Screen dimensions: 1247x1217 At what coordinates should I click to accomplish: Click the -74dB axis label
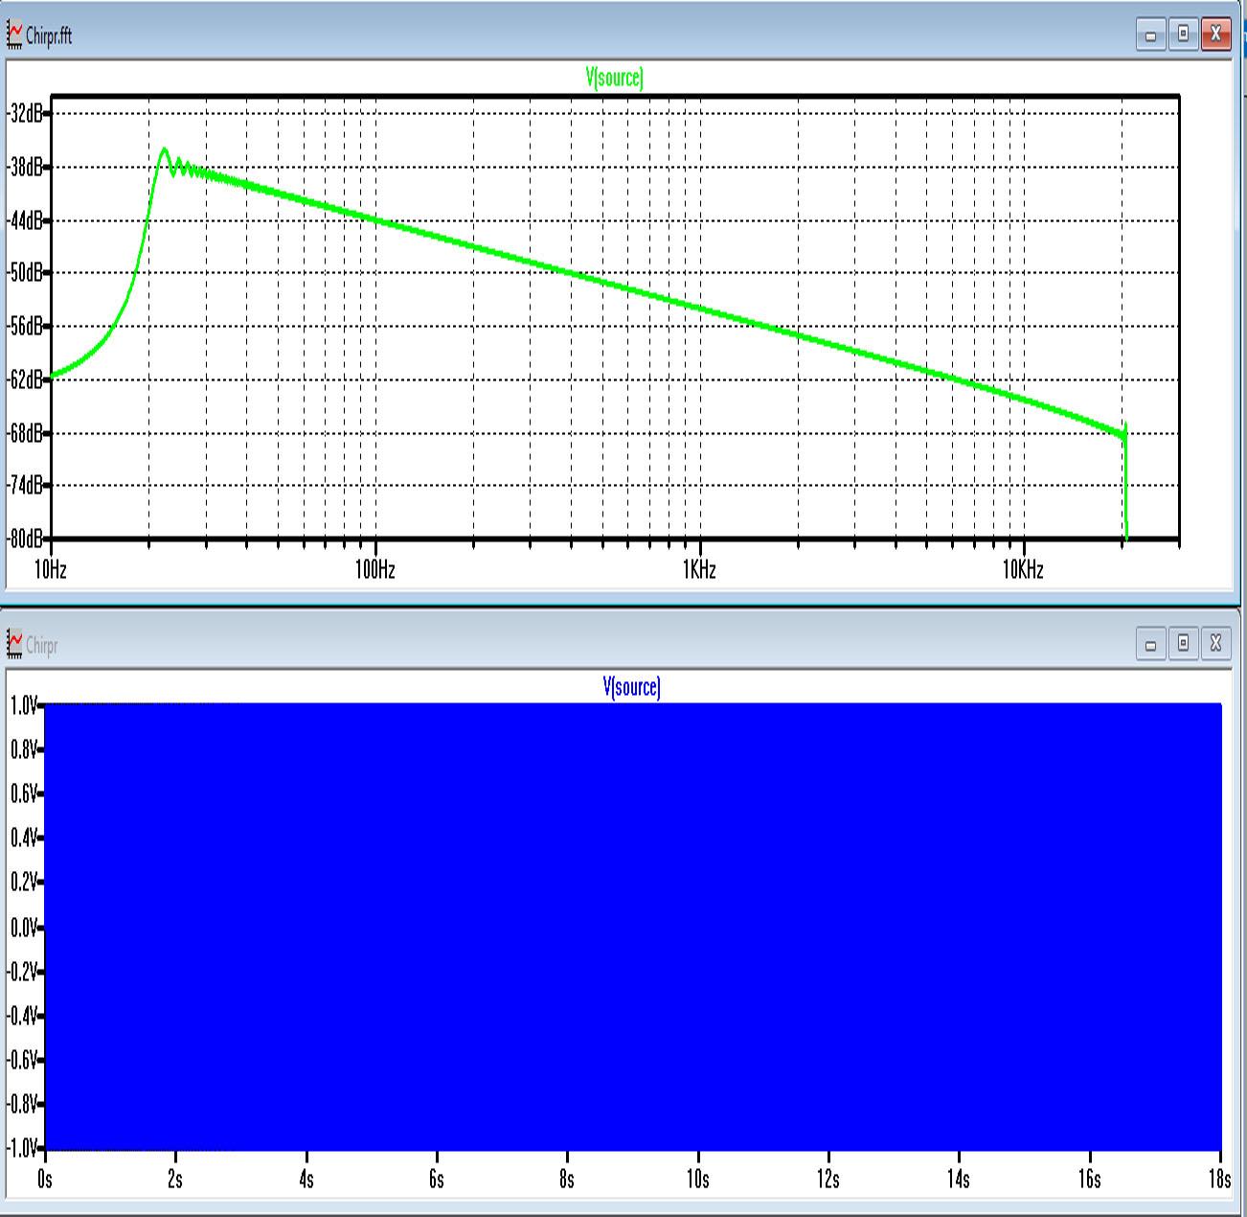coord(25,485)
